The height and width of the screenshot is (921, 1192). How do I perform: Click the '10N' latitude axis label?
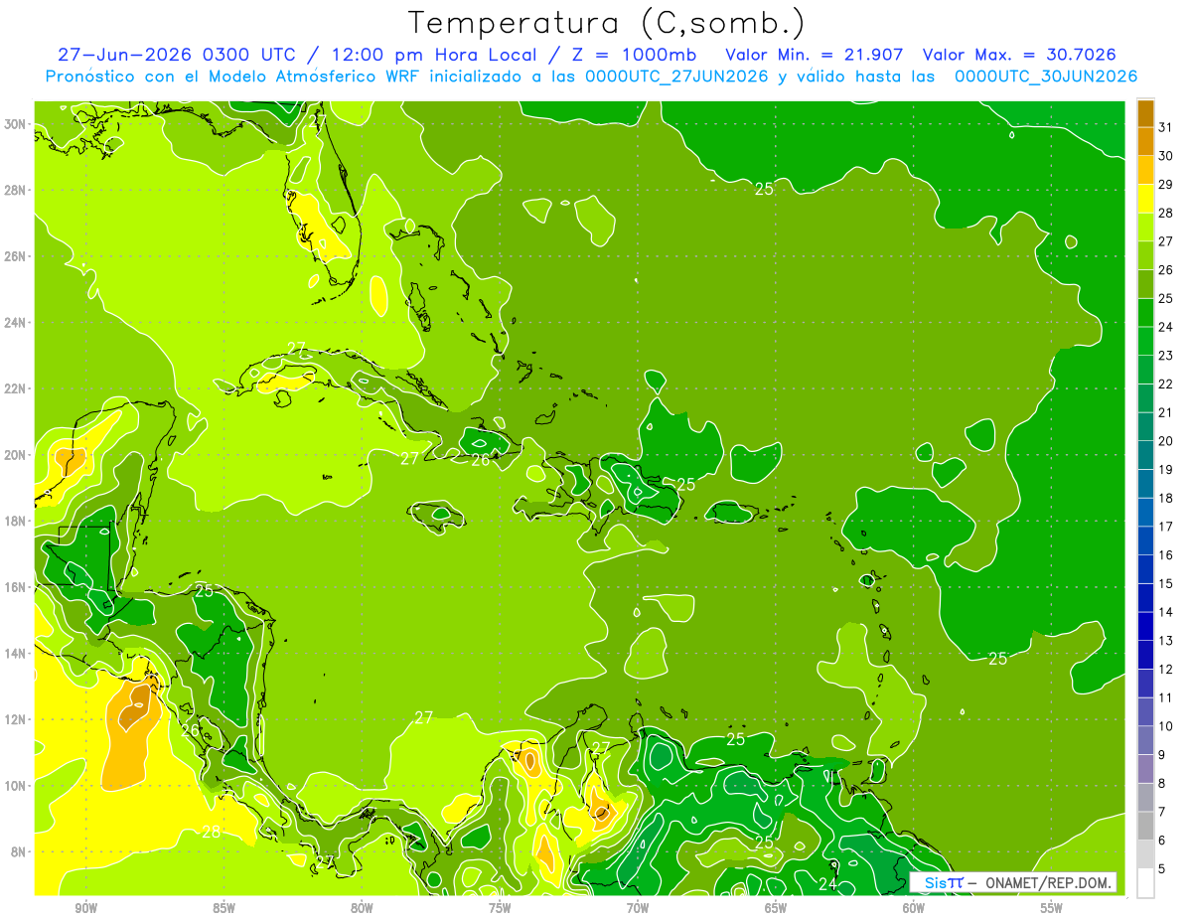point(17,785)
